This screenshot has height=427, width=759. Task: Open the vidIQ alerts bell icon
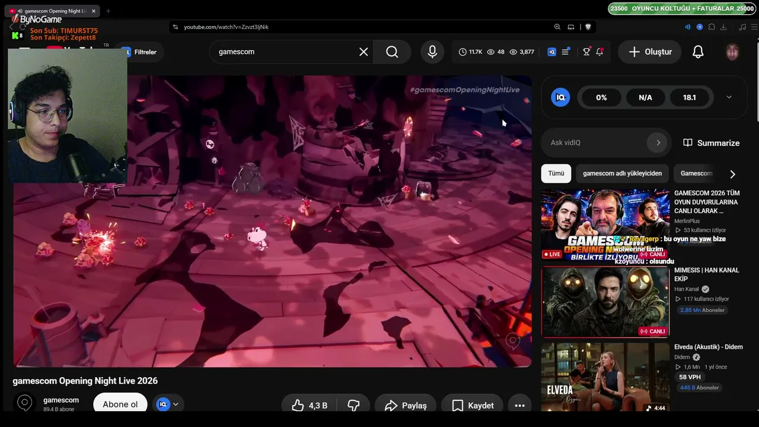(x=599, y=52)
